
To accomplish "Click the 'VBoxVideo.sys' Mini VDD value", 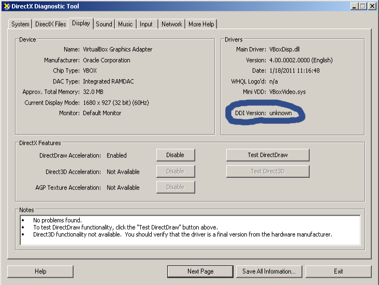I will pos(287,92).
